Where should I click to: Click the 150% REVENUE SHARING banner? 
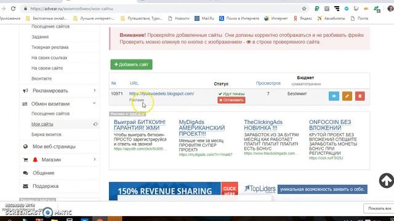coord(174,191)
